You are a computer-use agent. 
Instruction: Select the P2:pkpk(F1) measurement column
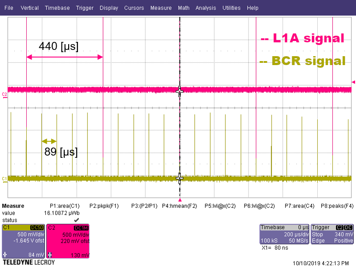104,206
